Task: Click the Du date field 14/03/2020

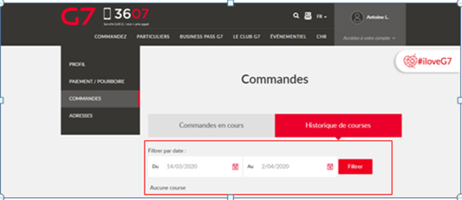Action: pyautogui.click(x=195, y=166)
